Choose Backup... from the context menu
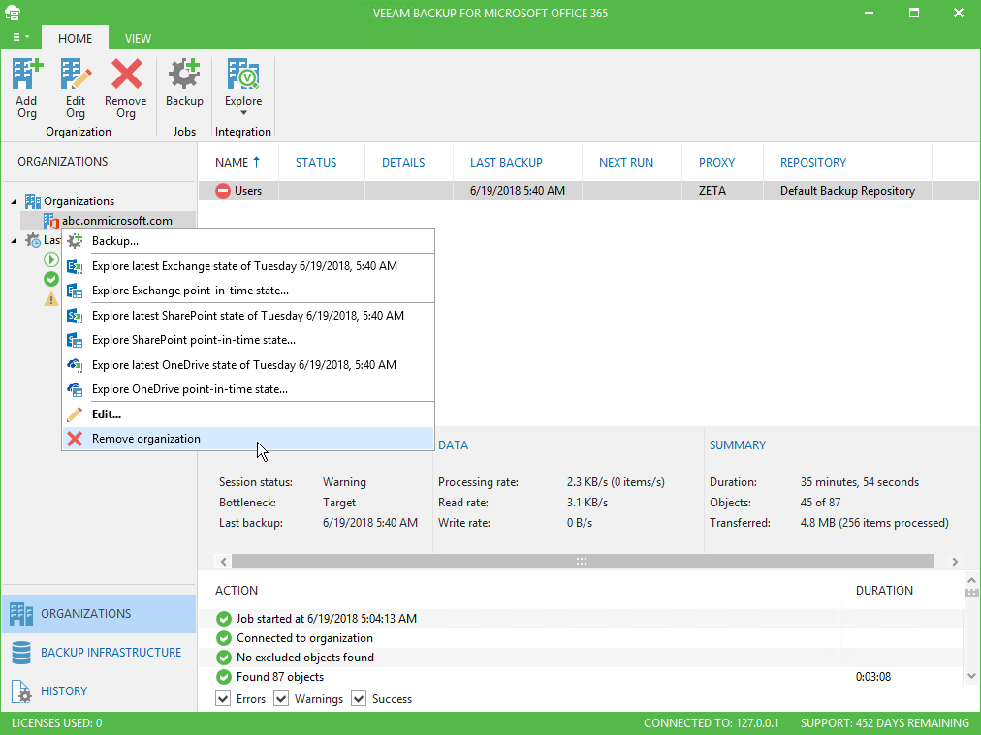981x735 pixels. [248, 240]
